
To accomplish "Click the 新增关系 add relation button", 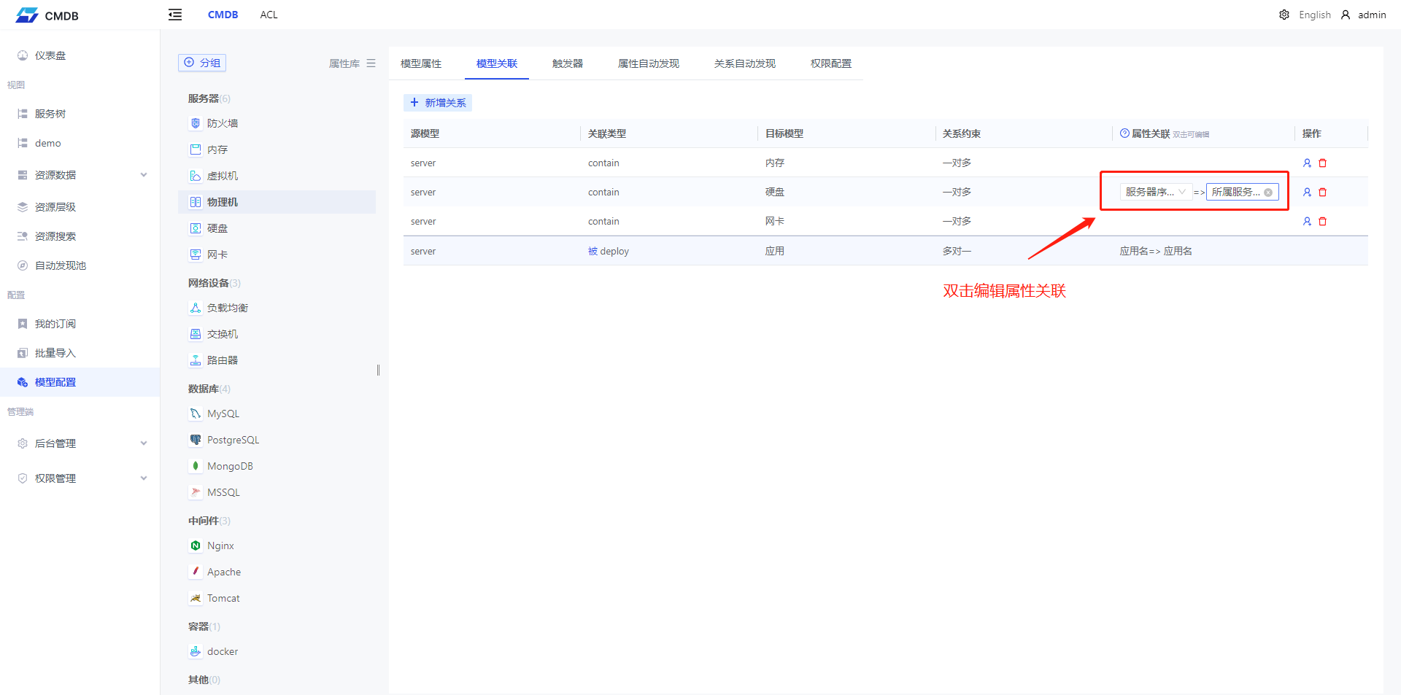I will 437,102.
